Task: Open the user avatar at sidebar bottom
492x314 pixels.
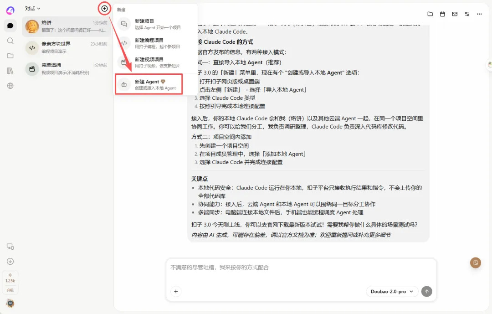Action: coord(10,304)
